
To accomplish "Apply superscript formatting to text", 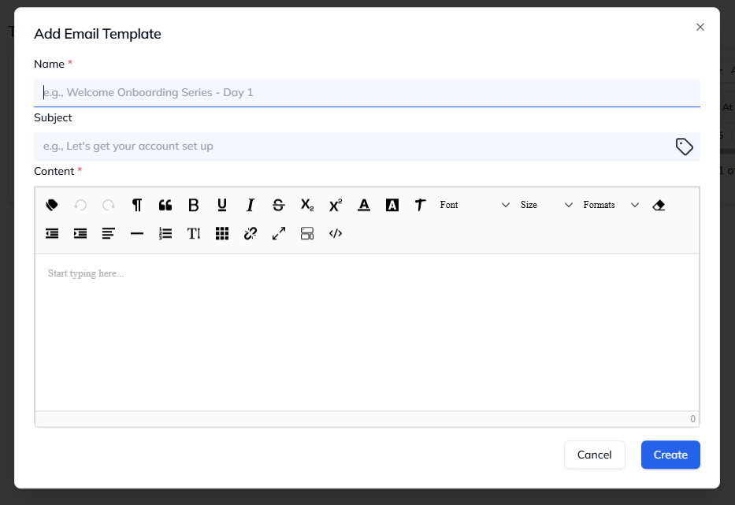I will click(x=335, y=205).
